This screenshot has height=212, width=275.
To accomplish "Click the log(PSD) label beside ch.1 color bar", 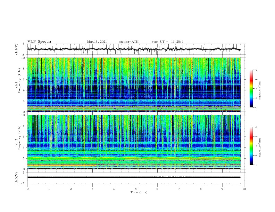I will pos(260,90).
